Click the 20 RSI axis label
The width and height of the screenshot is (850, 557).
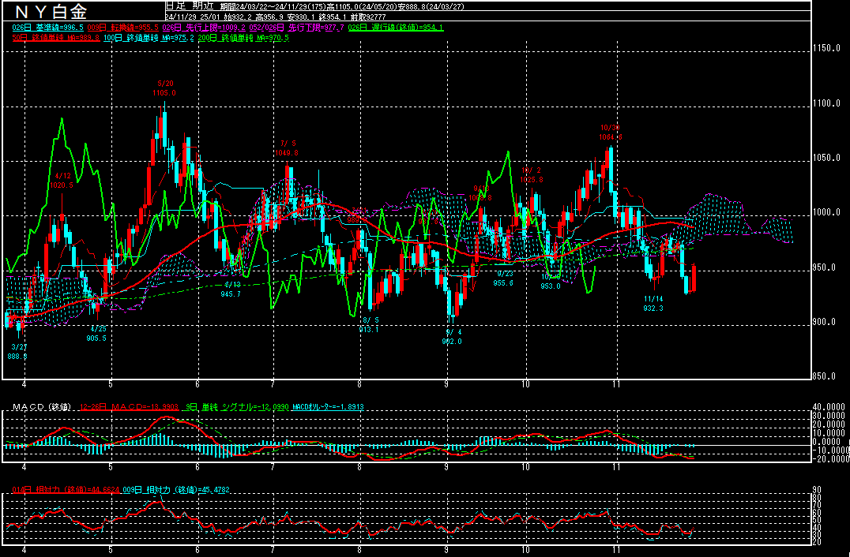(x=816, y=542)
